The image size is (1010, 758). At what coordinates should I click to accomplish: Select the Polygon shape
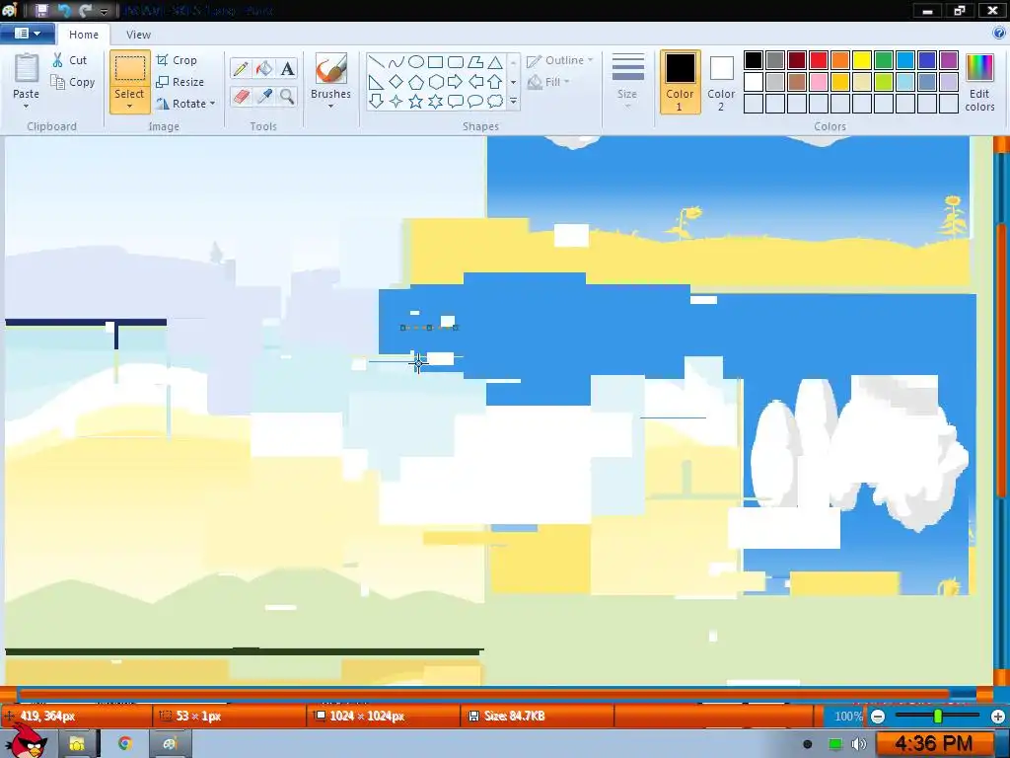(475, 62)
